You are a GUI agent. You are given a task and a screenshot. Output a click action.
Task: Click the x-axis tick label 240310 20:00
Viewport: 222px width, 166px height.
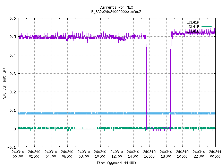click(182, 154)
